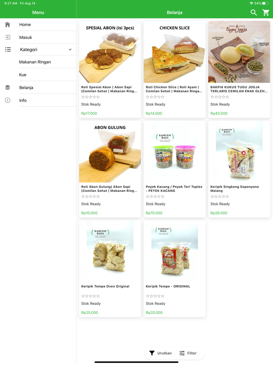The image size is (273, 365).
Task: Open the Filter options
Action: point(191,353)
